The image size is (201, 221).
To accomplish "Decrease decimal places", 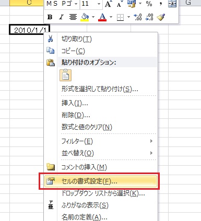I will 149,17.
